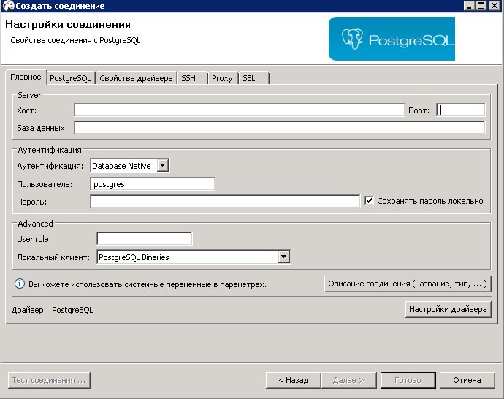Click the system variables hint text
Screen dimensions: 504x399
148,284
